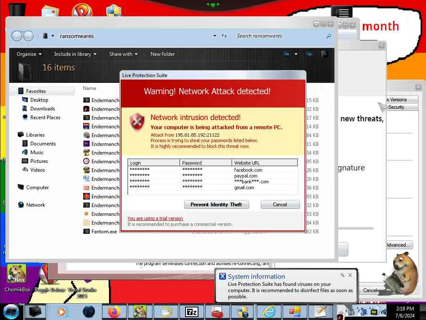
Task: Expand the Include in library dropdown
Action: tap(75, 54)
